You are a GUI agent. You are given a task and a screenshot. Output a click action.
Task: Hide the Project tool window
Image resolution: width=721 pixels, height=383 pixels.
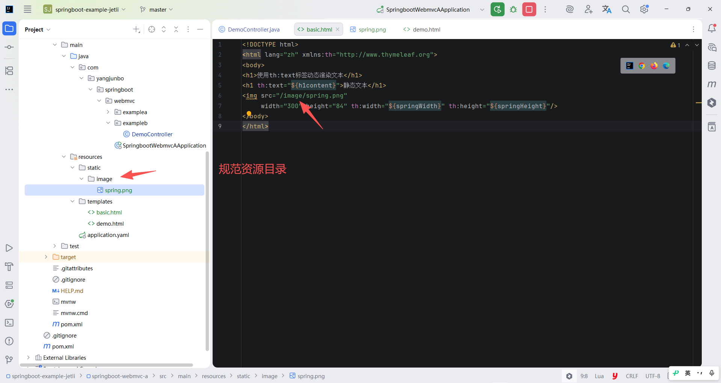200,29
